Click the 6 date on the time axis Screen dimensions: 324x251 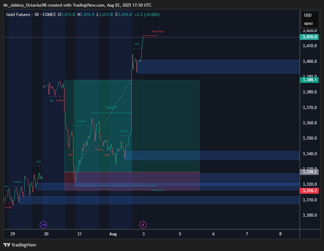coord(214,234)
